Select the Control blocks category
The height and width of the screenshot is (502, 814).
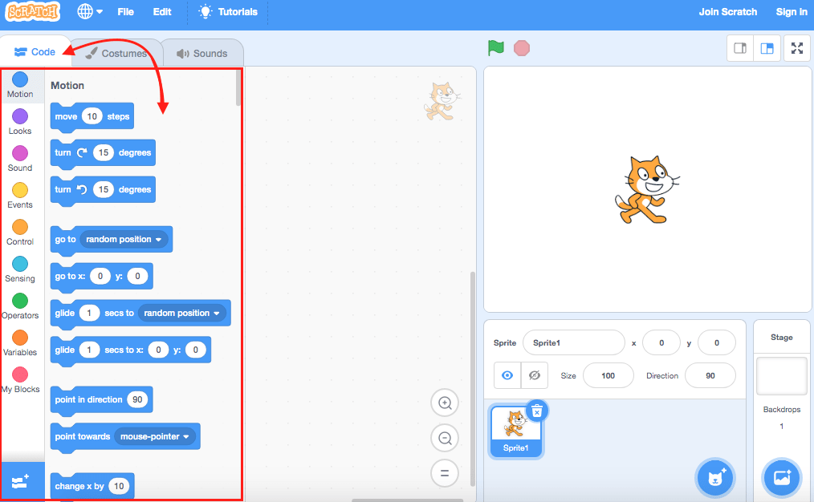point(20,233)
